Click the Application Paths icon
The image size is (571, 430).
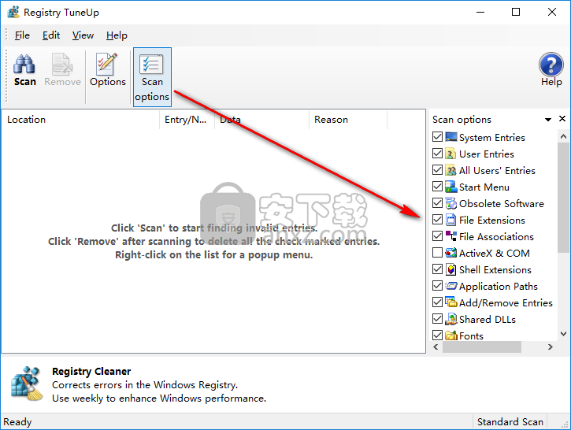point(450,286)
